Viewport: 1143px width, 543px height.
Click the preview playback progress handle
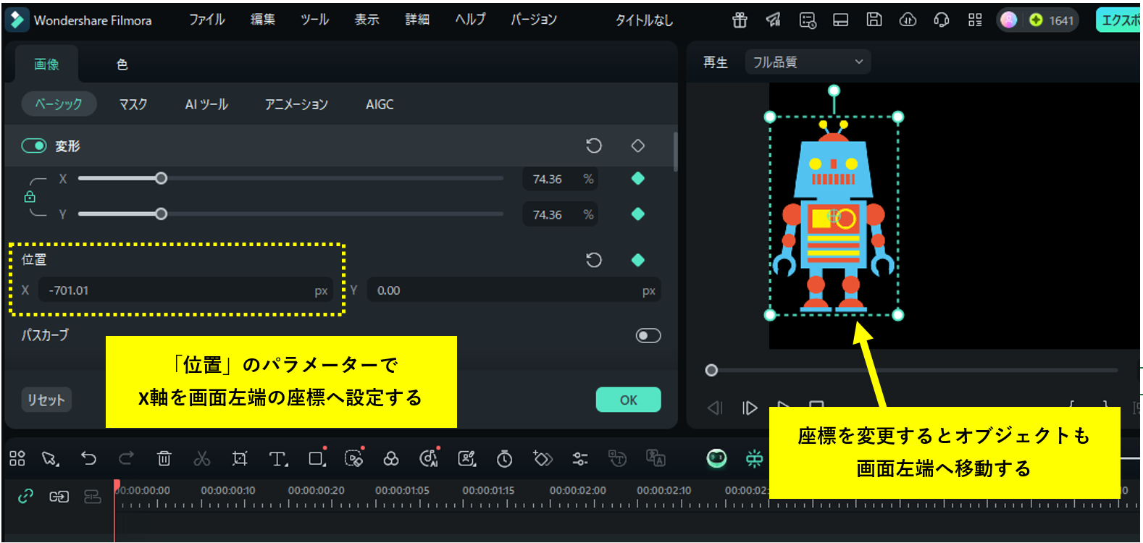tap(711, 370)
